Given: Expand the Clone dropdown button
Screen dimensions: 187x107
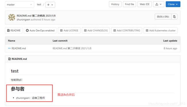Looking at the screenshot, I should click(173, 4).
